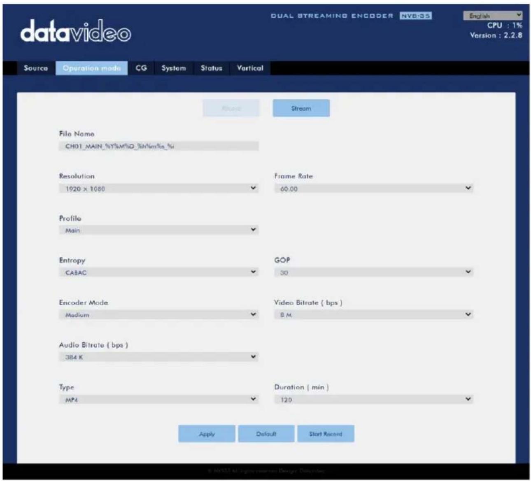Image resolution: width=531 pixels, height=482 pixels.
Task: Click the Version : 2.2.8 text
Action: pyautogui.click(x=496, y=35)
